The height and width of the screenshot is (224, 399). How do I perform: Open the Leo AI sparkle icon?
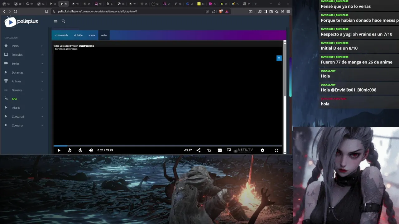click(277, 12)
